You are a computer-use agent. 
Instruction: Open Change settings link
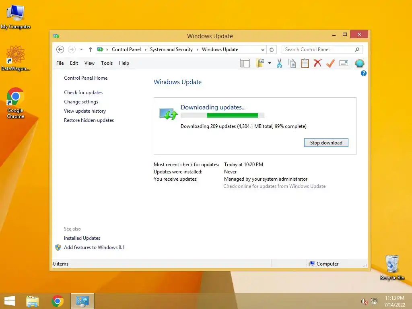(x=81, y=102)
